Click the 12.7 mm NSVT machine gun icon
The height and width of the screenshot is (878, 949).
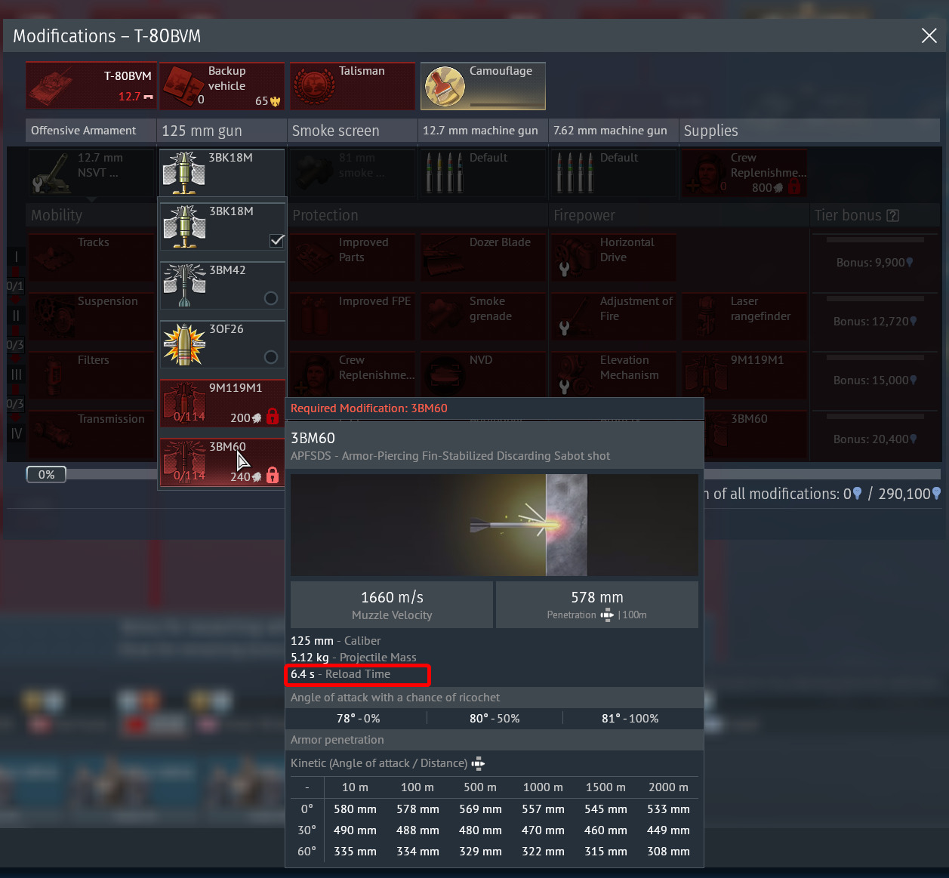pos(51,173)
